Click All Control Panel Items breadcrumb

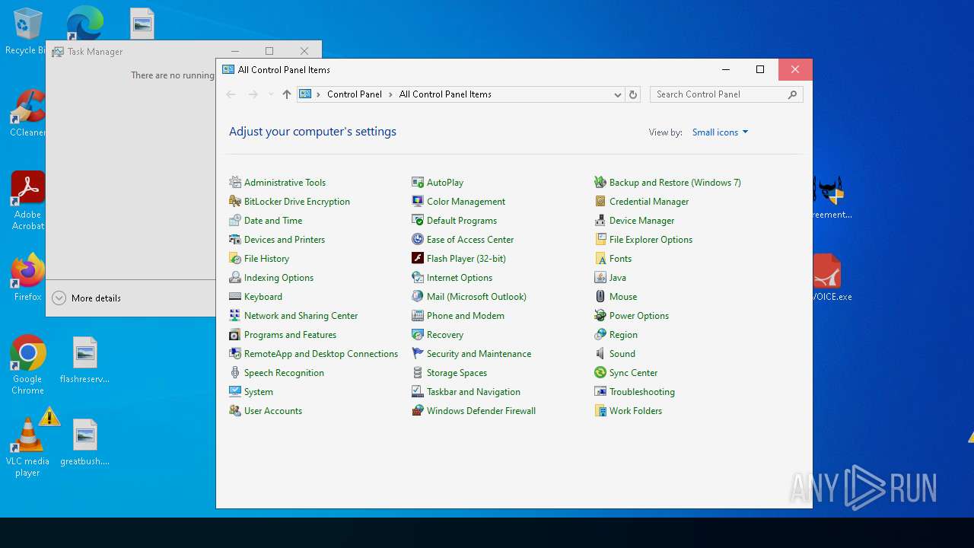tap(445, 94)
